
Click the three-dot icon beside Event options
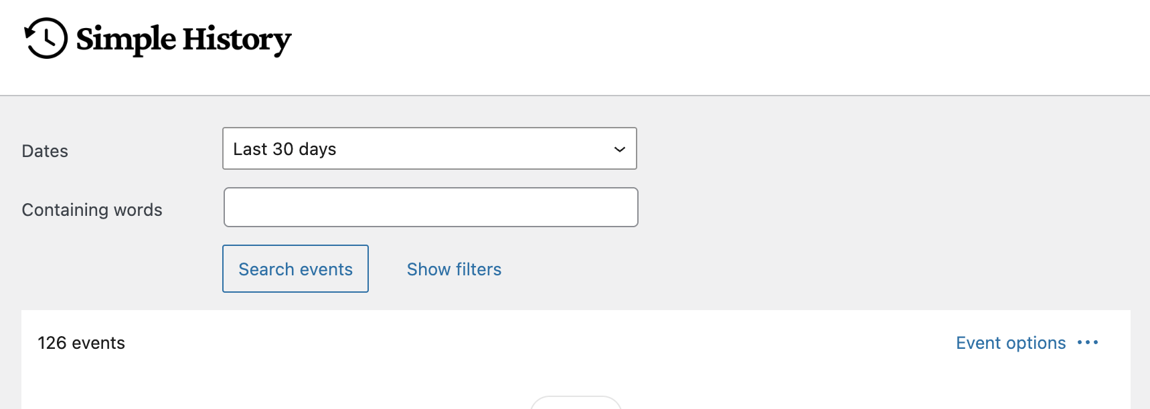(x=1089, y=342)
